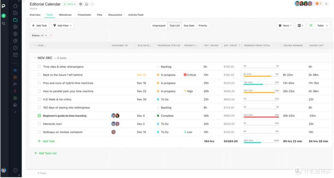
Task: Click the help clock icon at sidebar bottom
Action: tap(15, 170)
